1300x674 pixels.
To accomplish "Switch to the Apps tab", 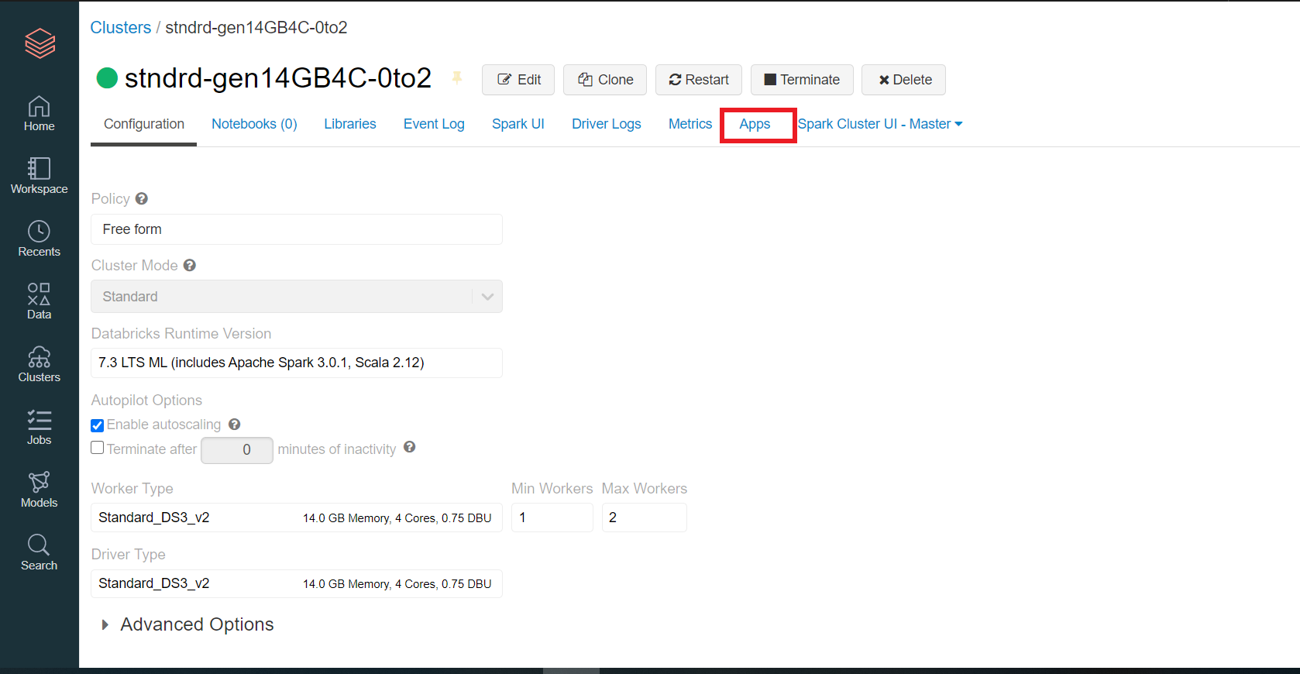I will coord(755,124).
